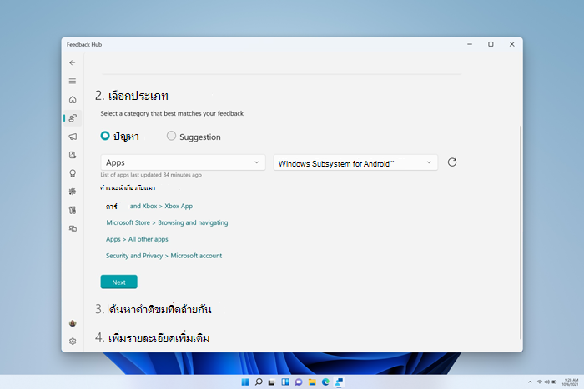Click the volume speaker tray icon
Image resolution: width=584 pixels, height=389 pixels.
point(546,382)
